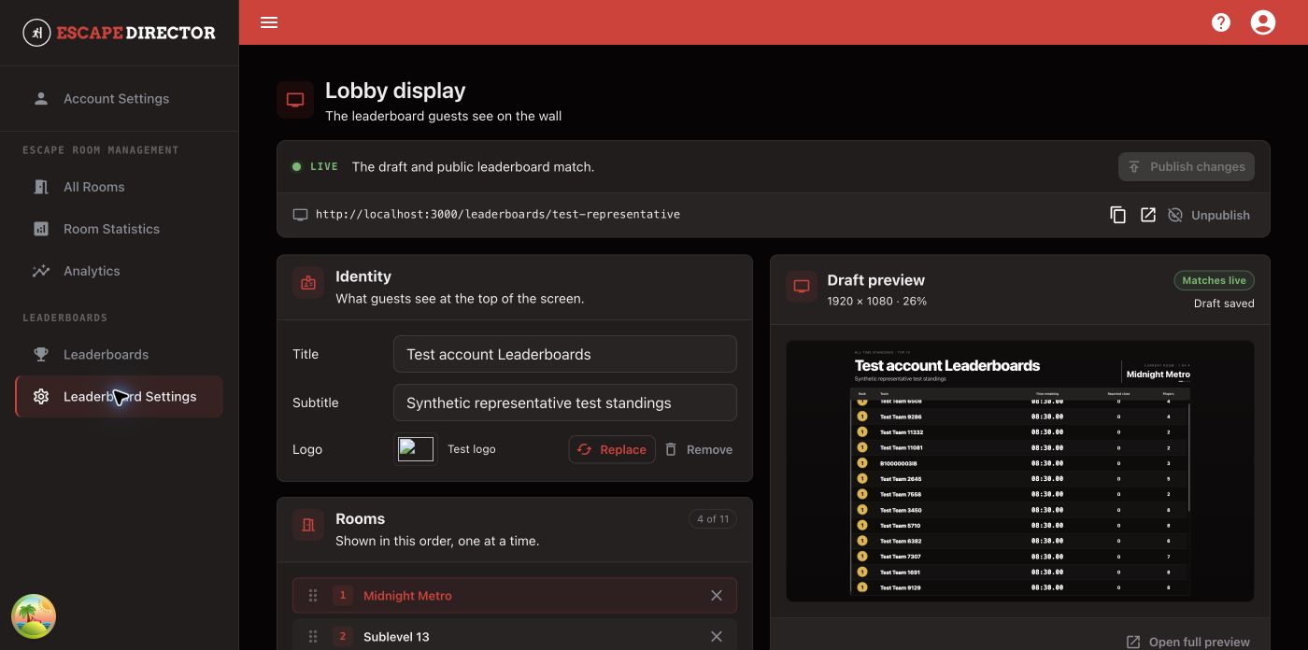Navigate to Analytics
Image resolution: width=1308 pixels, height=650 pixels.
coord(119,271)
